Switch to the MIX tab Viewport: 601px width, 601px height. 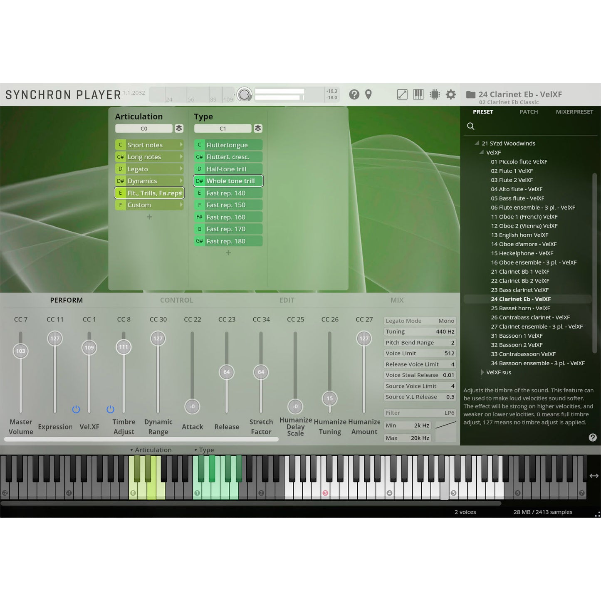click(397, 300)
